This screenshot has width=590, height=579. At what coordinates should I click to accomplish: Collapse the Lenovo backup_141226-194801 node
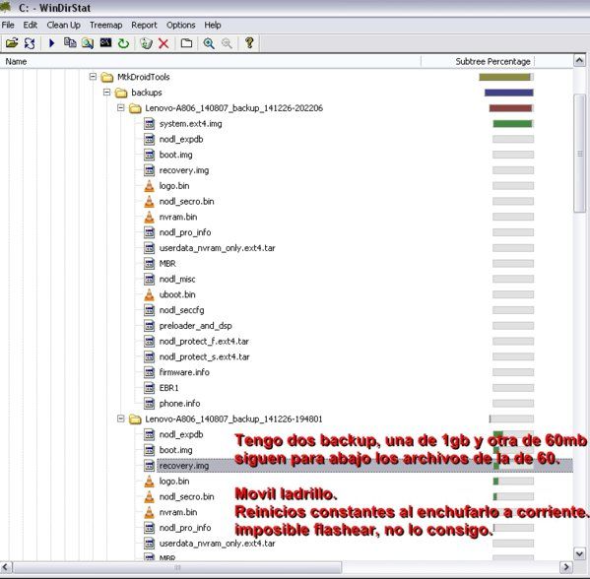(x=121, y=418)
